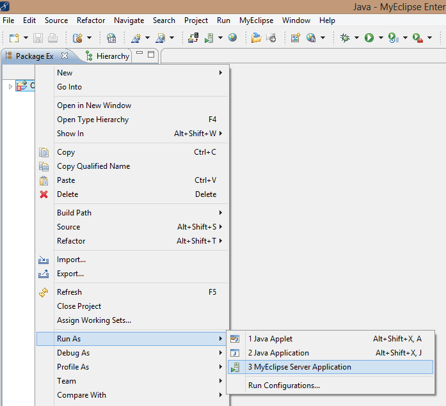446x406 pixels.
Task: Choose Close Project in context menu
Action: pos(132,306)
